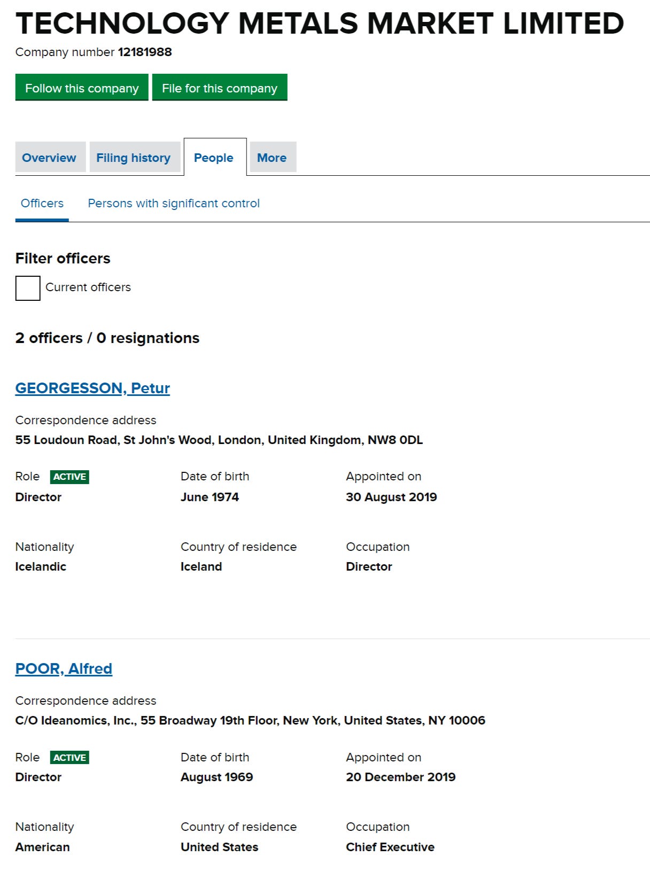The height and width of the screenshot is (887, 650).
Task: Click nationality value Icelandic
Action: (41, 566)
